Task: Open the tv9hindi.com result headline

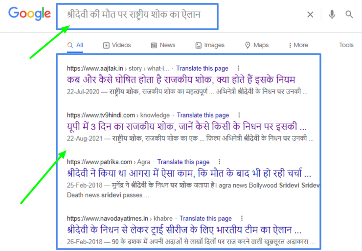Action: click(x=187, y=126)
